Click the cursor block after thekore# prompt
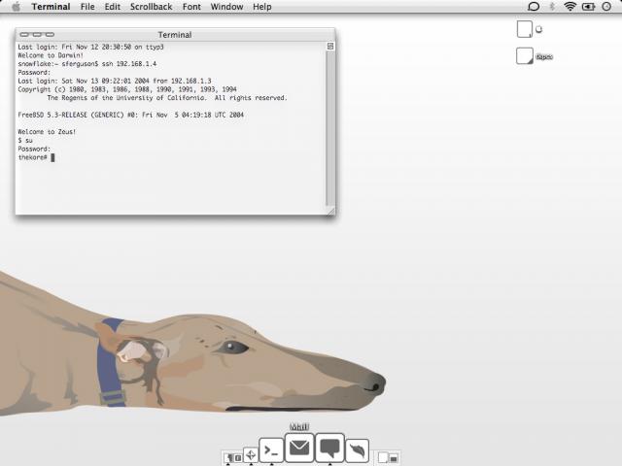 (52, 157)
